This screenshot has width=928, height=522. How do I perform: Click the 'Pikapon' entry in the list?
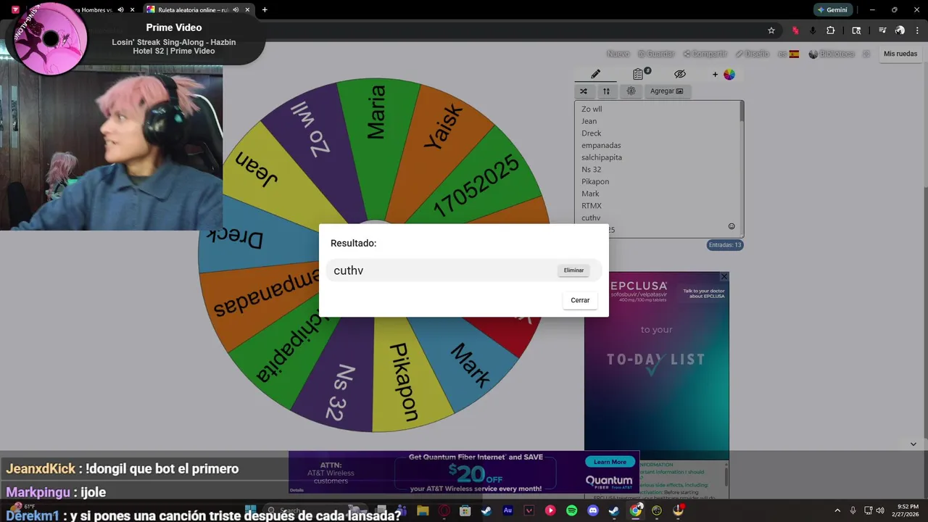point(595,181)
